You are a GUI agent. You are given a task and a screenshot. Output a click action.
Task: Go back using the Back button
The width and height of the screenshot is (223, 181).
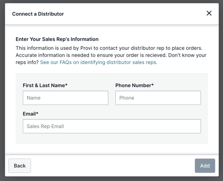click(20, 165)
